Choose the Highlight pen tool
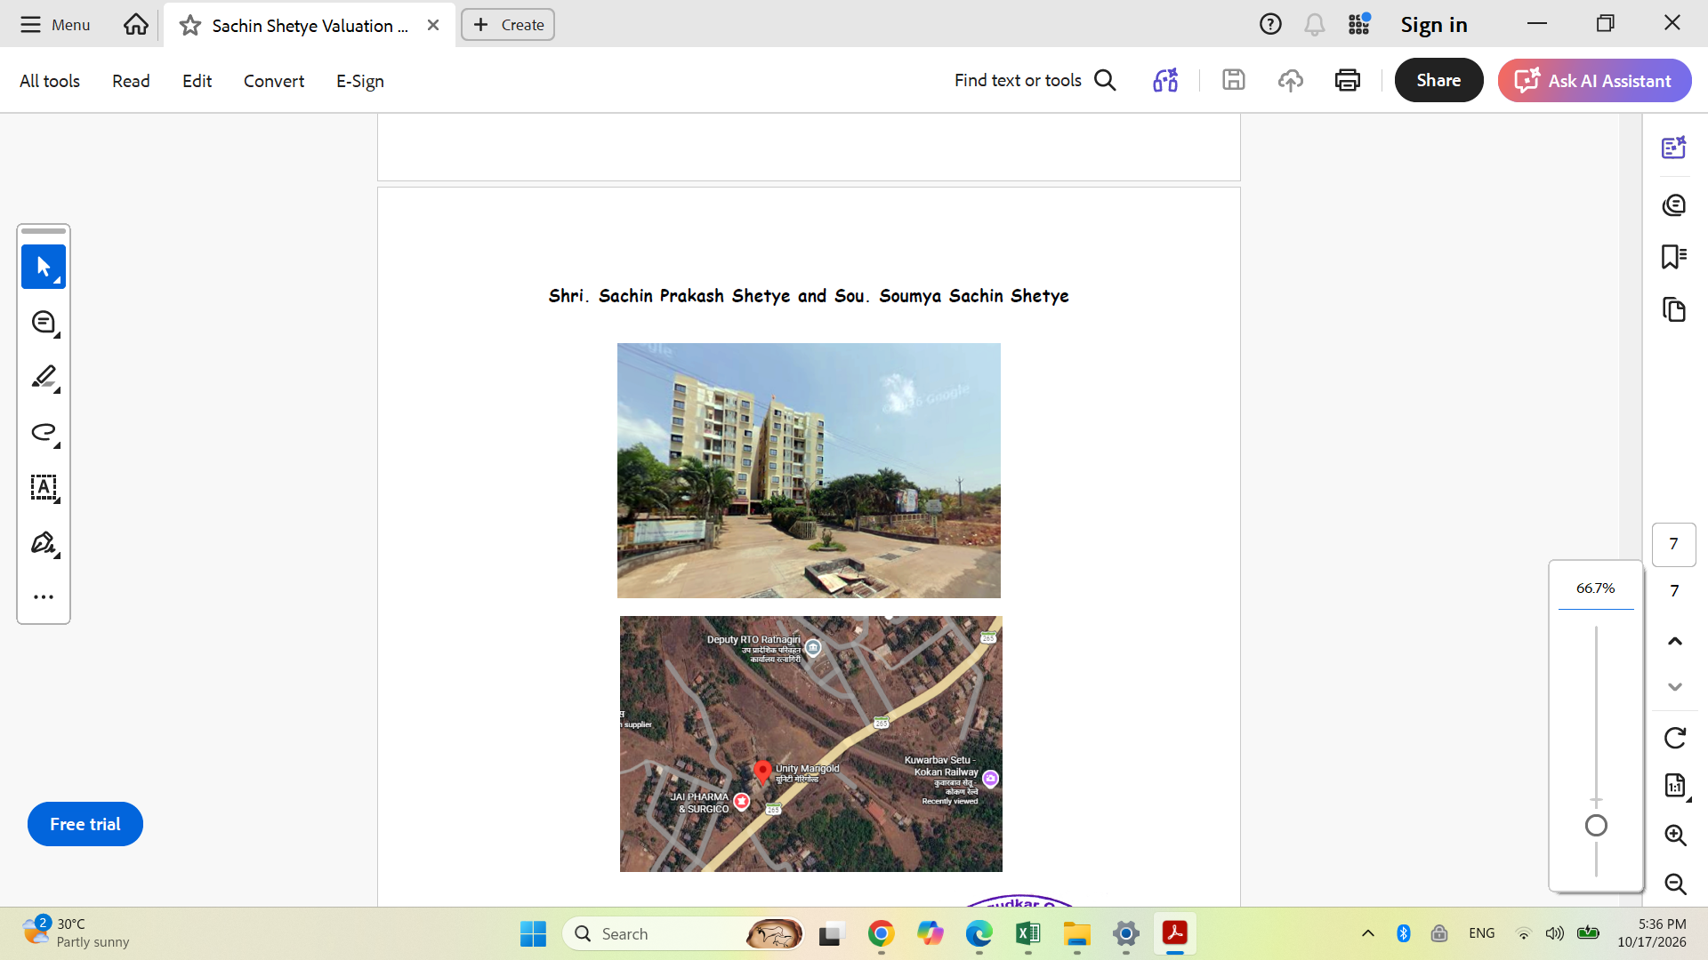 click(44, 378)
